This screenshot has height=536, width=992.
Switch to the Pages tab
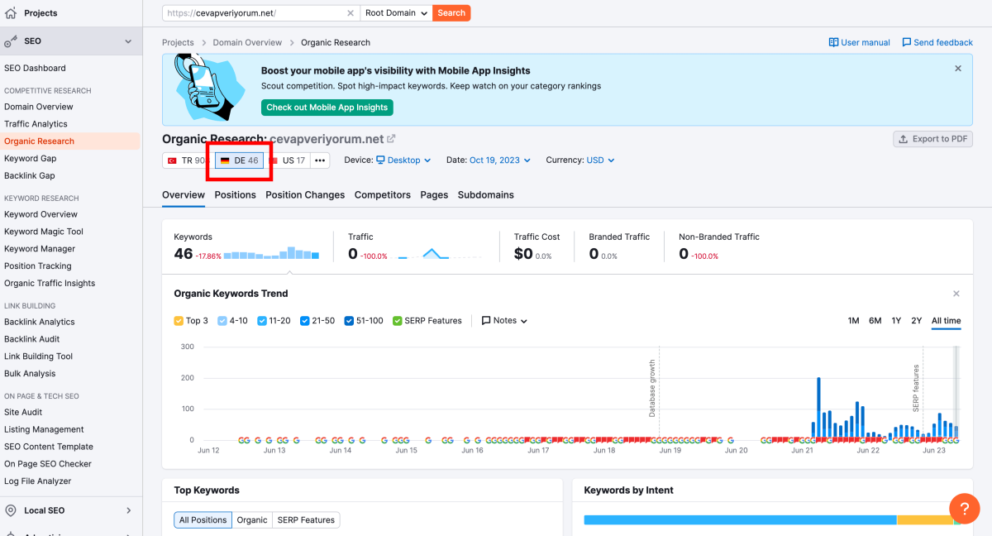(434, 195)
